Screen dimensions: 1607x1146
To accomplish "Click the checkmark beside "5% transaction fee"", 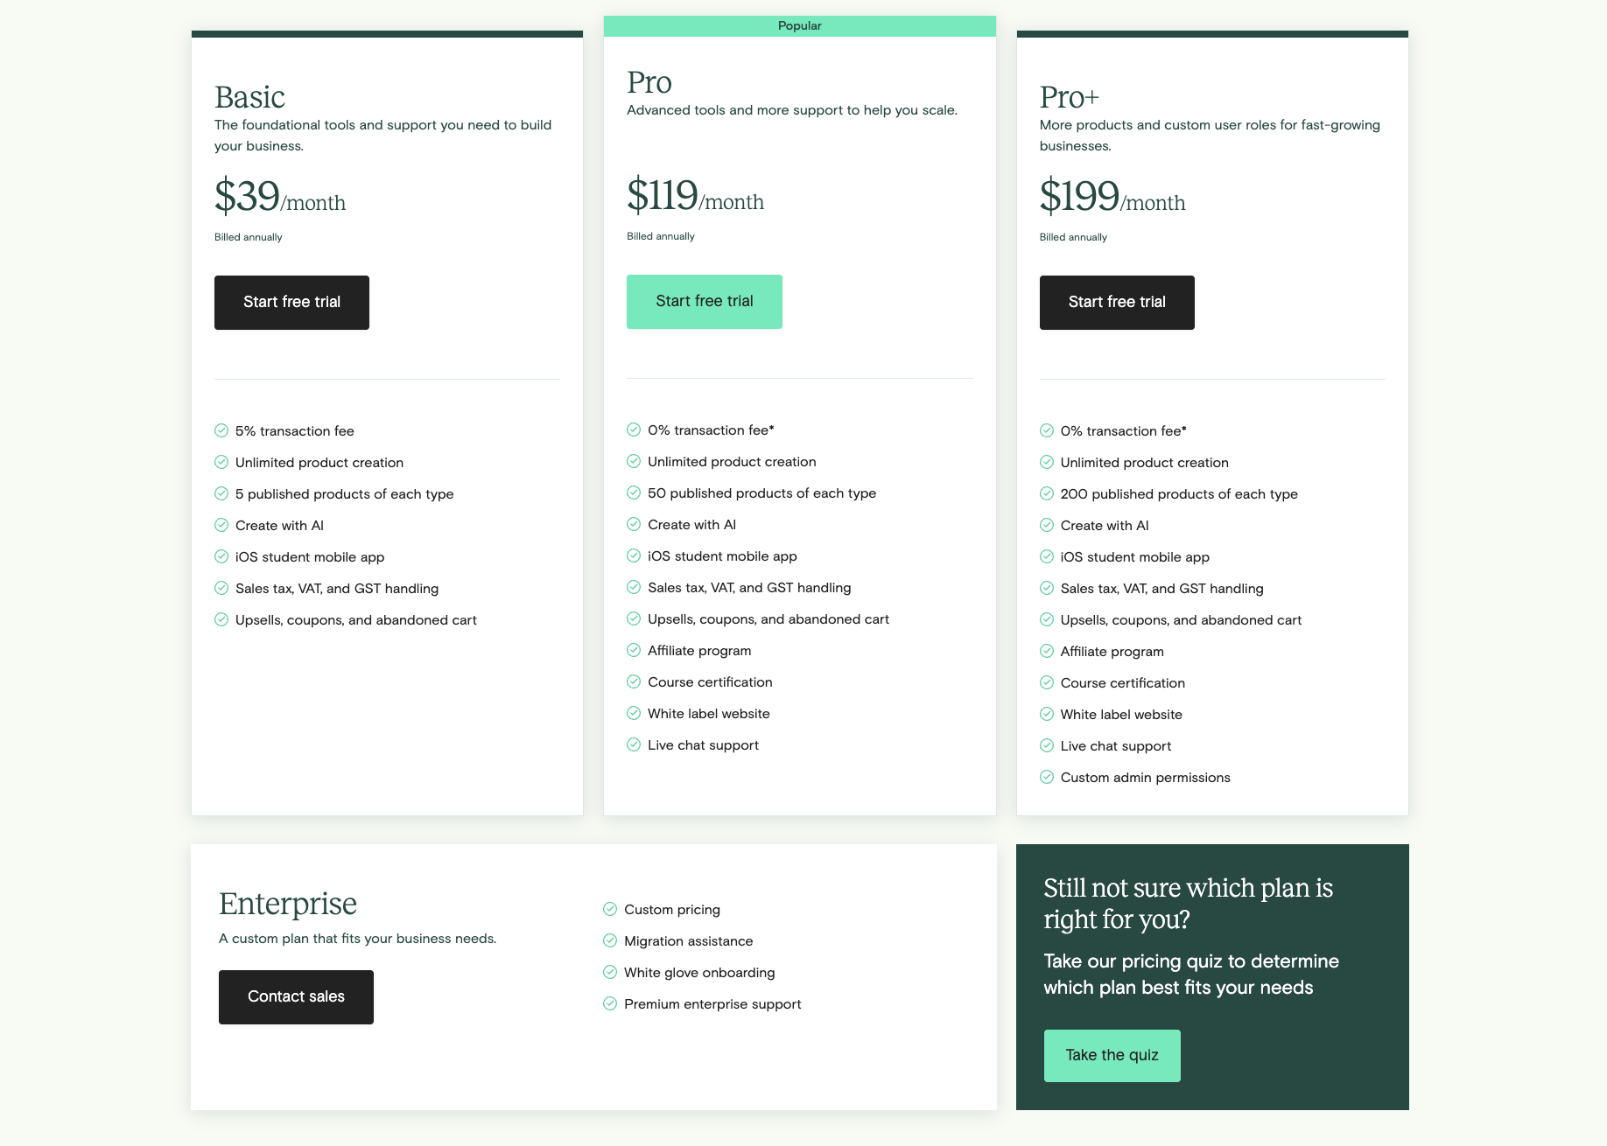I will click(x=221, y=430).
